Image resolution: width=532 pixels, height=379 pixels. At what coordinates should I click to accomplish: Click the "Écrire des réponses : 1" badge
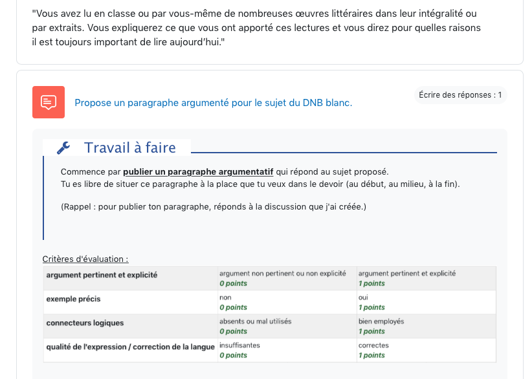[x=460, y=95]
